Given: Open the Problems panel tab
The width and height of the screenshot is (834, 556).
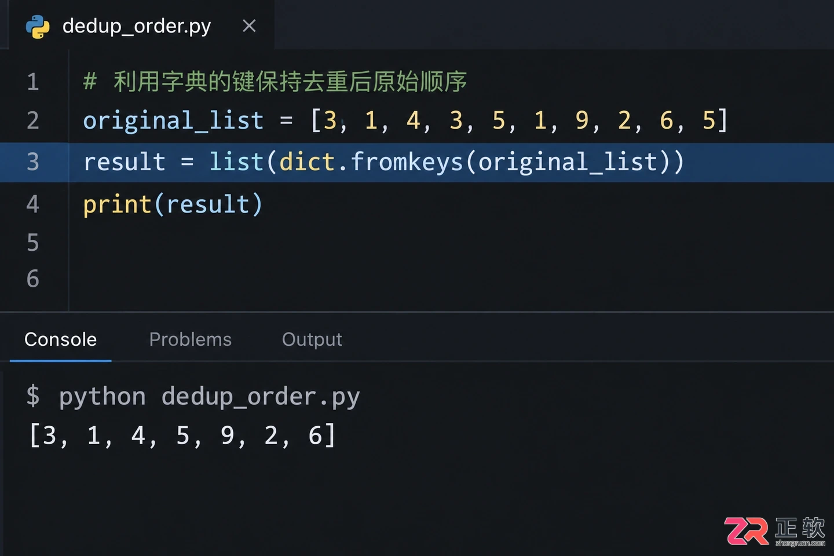Looking at the screenshot, I should 190,339.
